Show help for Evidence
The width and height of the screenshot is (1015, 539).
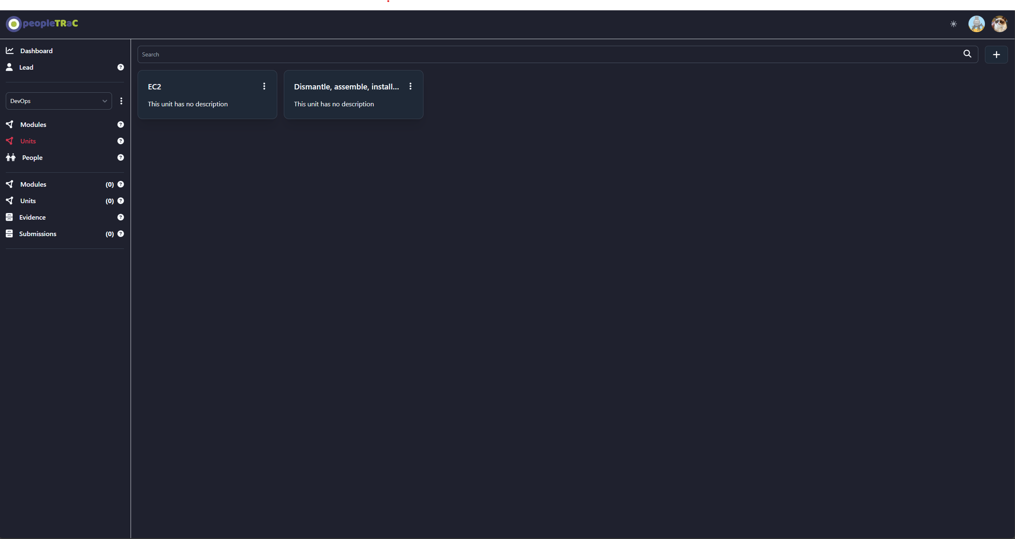click(121, 217)
